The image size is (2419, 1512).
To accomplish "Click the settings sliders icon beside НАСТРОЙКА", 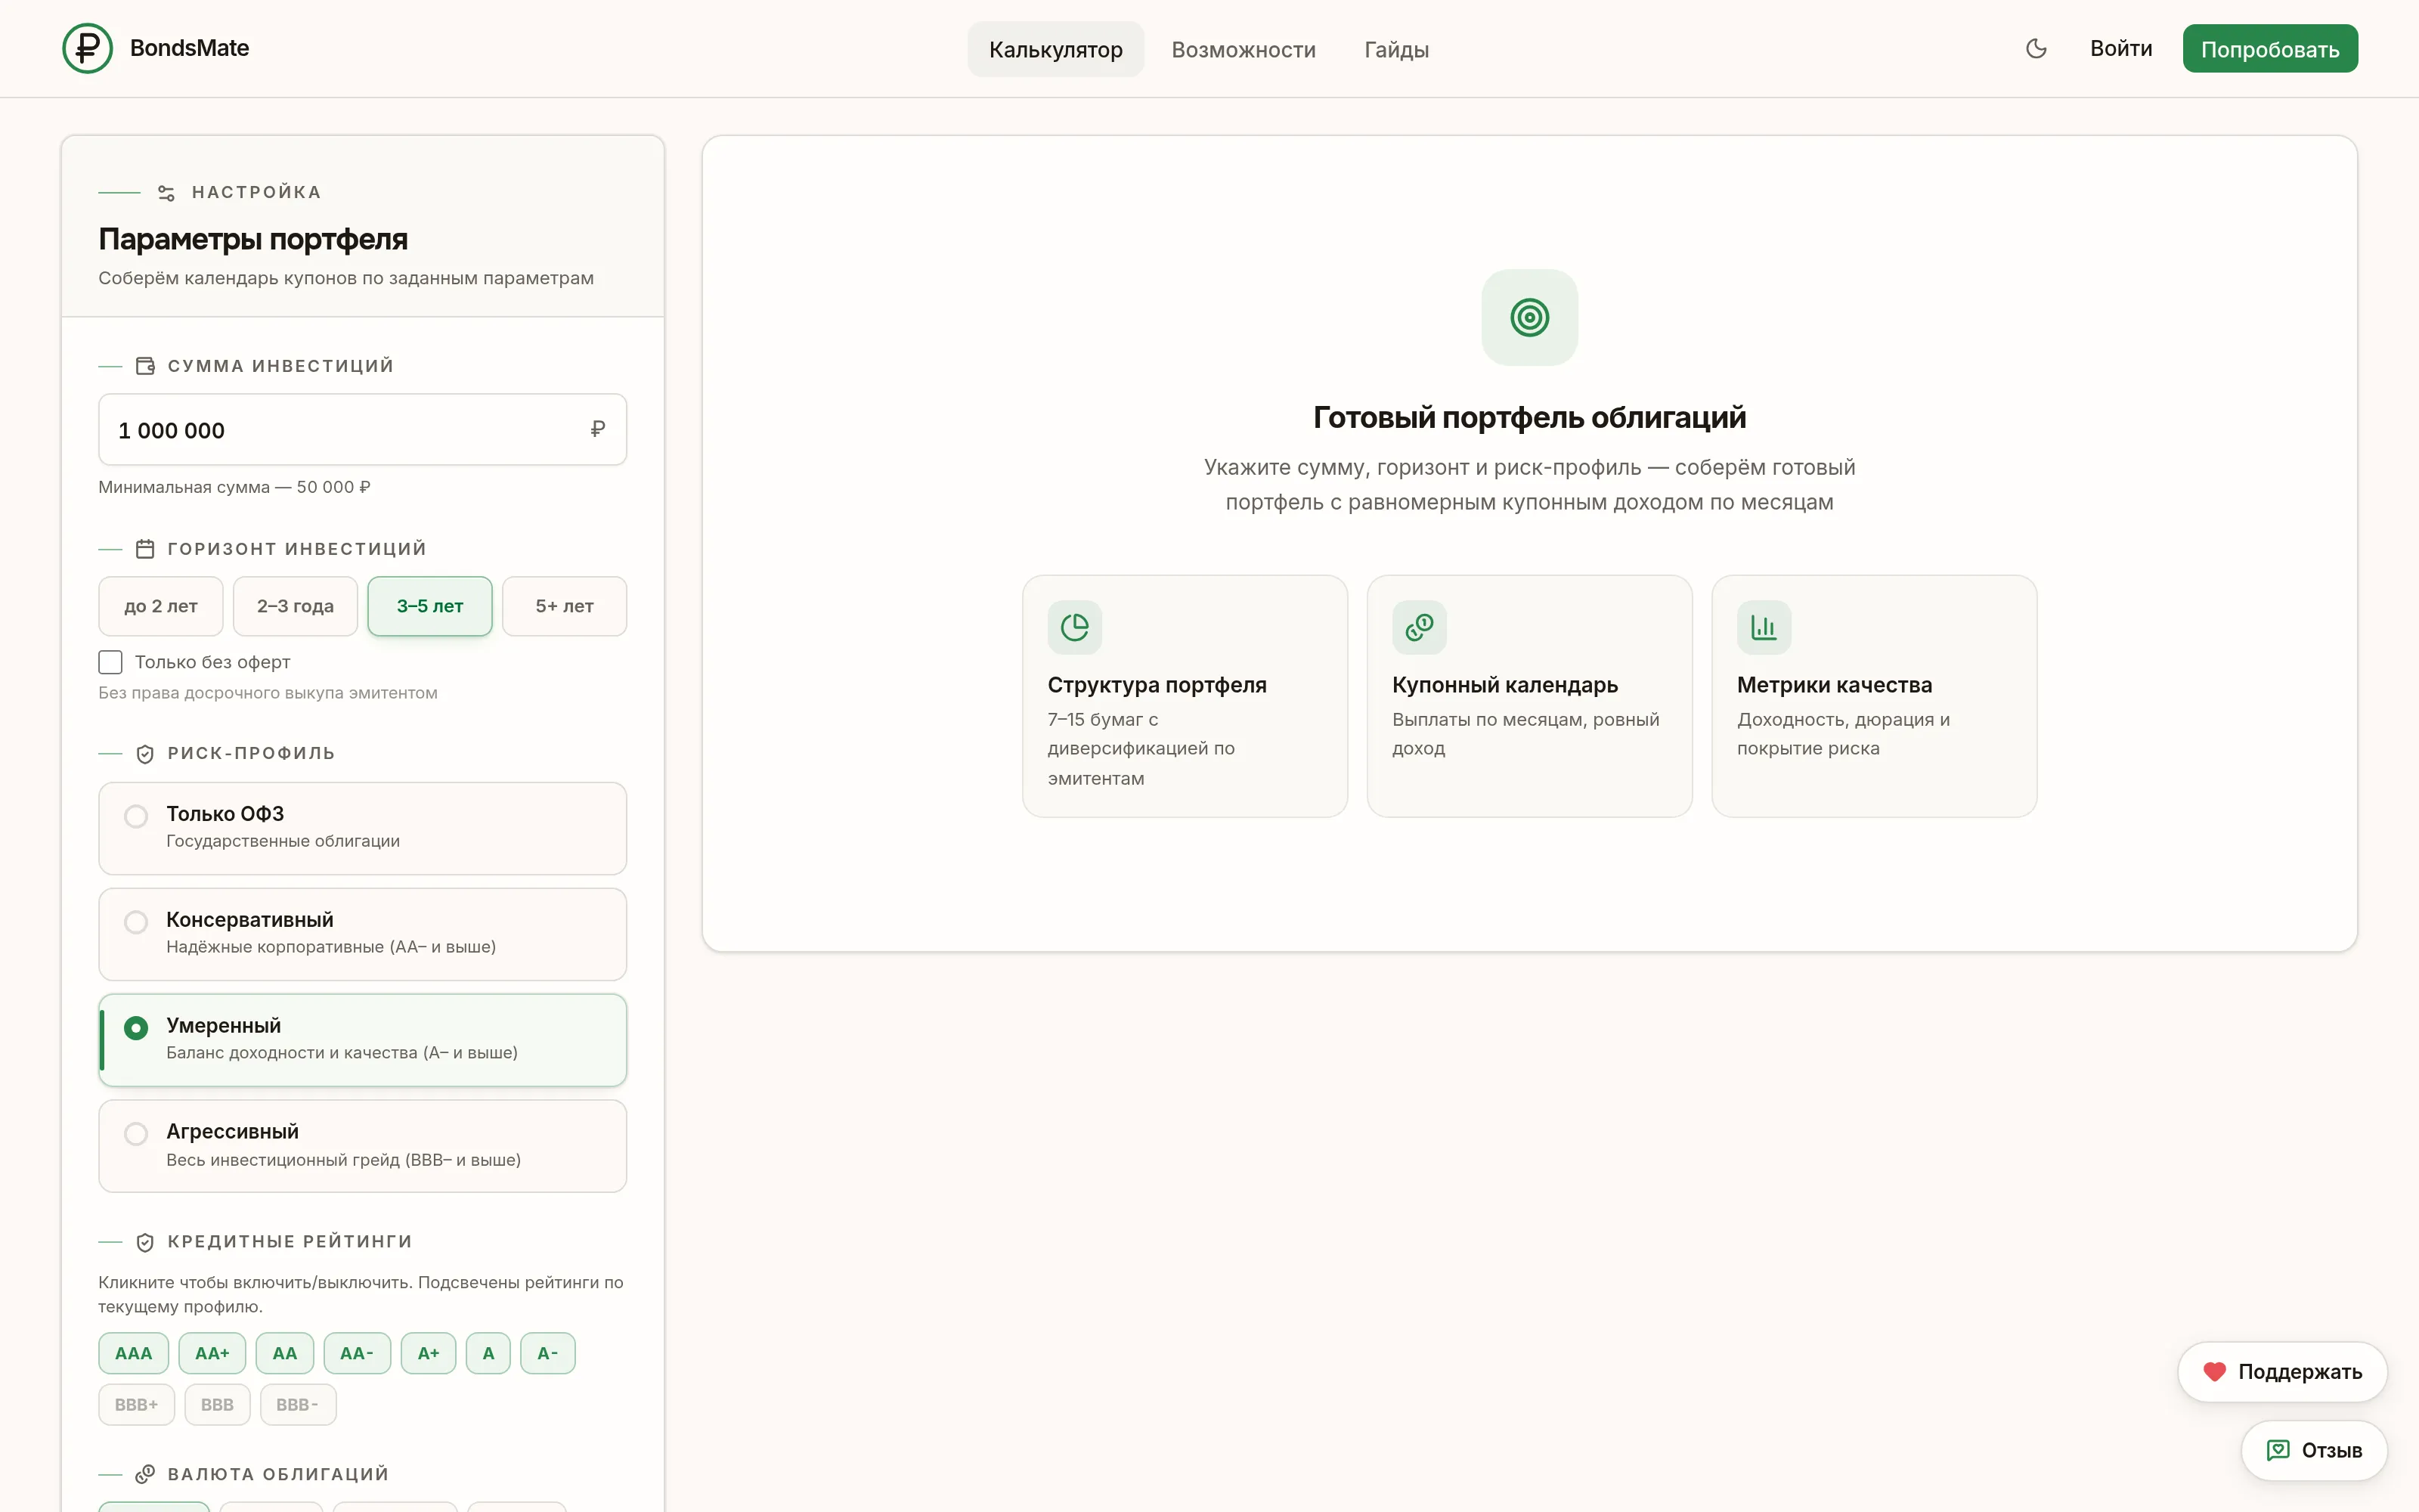I will point(167,192).
